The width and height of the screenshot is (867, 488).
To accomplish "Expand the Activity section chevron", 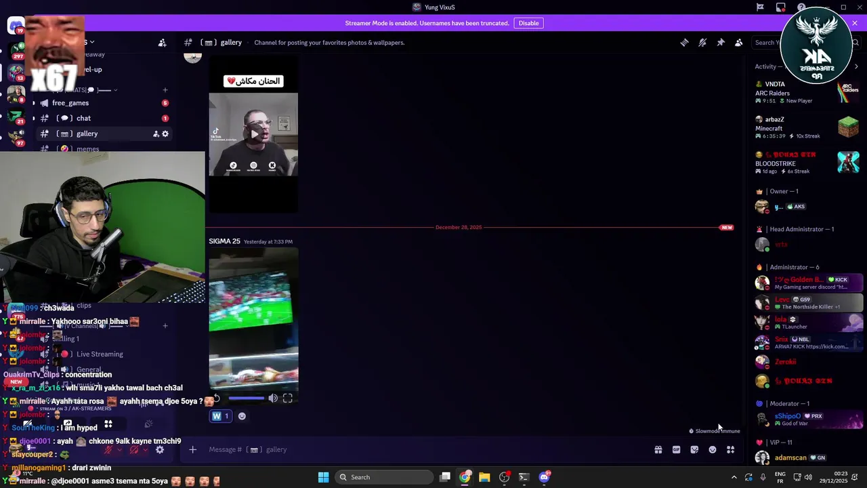I will click(x=856, y=66).
